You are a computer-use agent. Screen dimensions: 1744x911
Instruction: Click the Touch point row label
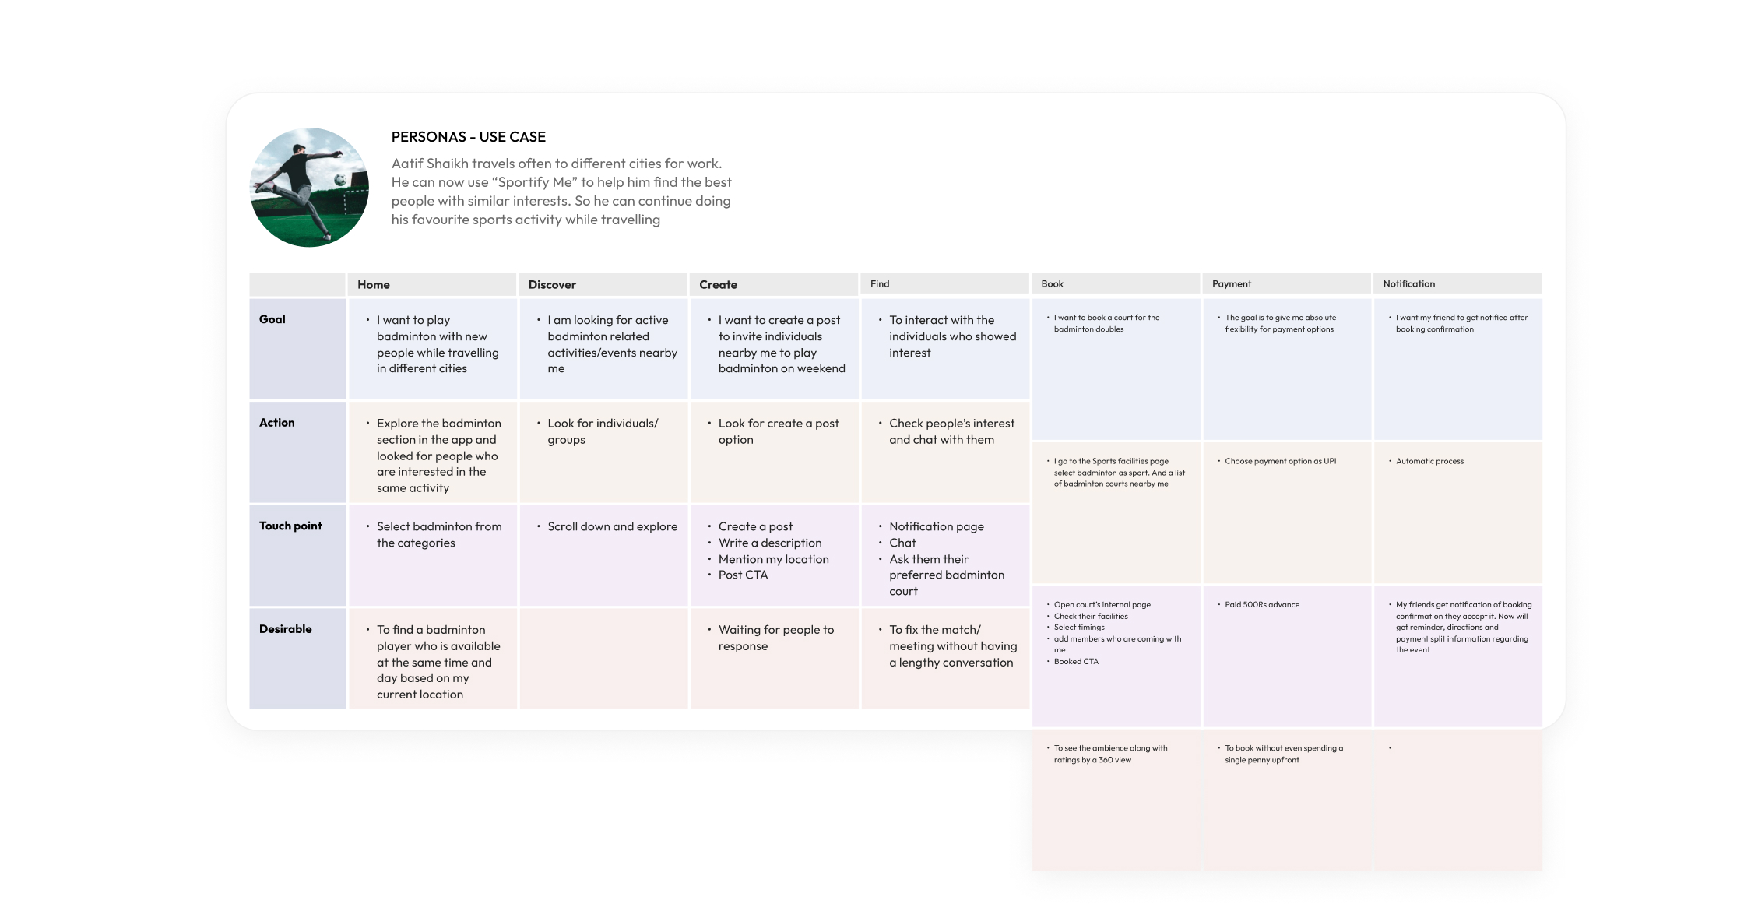point(290,526)
